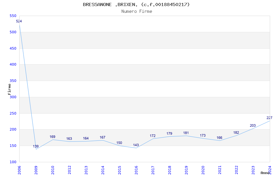Click the x-axis year 2018
The image size is (273, 176).
click(x=170, y=170)
